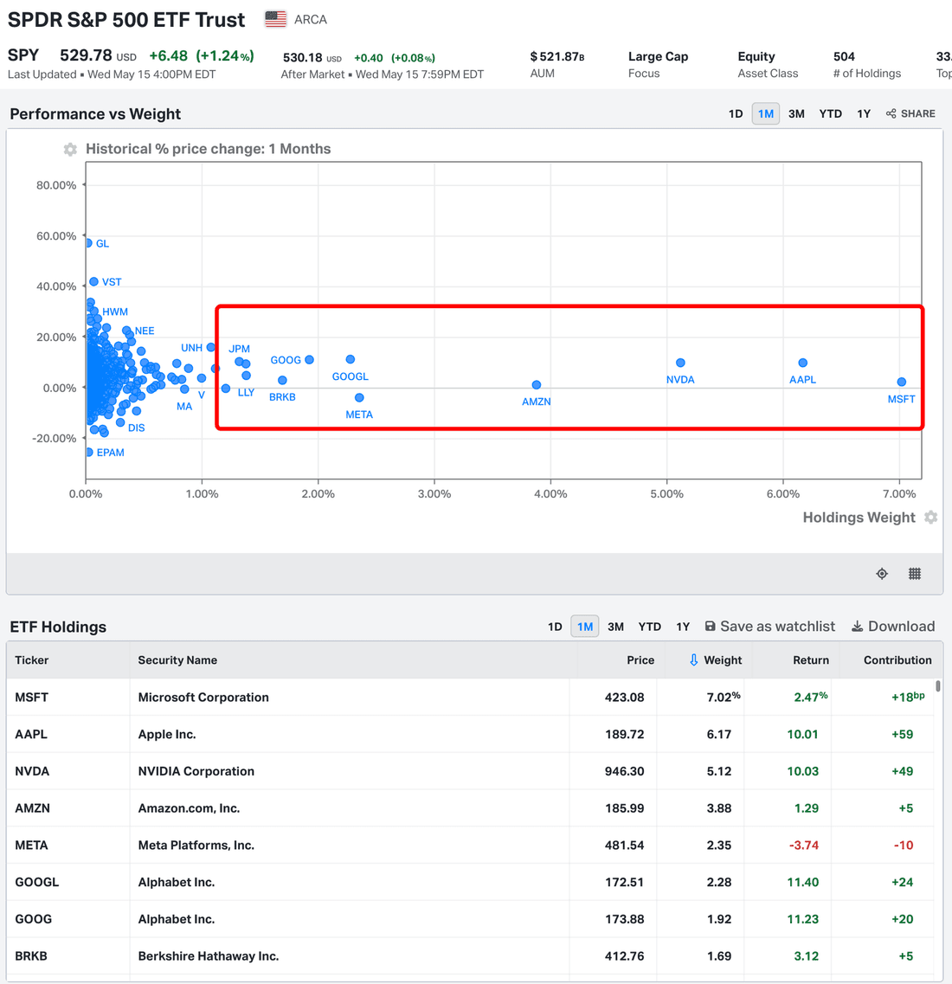Select YTD range in Performance vs Weight
The image size is (952, 984).
click(x=830, y=113)
